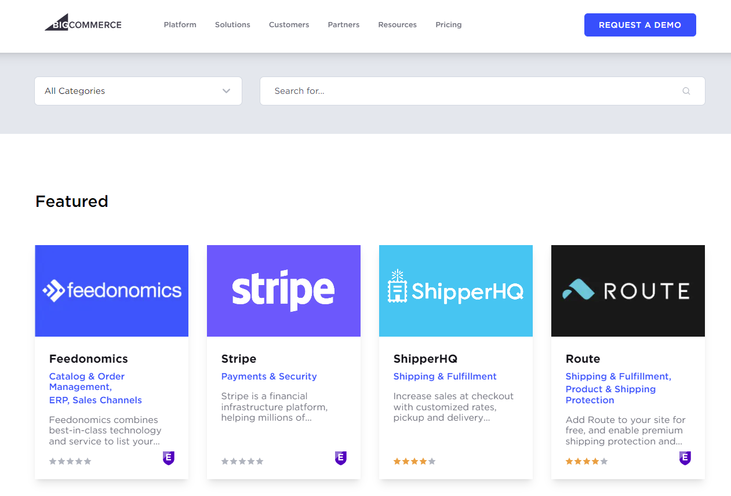Click the Elite badge on Stripe card

(341, 458)
